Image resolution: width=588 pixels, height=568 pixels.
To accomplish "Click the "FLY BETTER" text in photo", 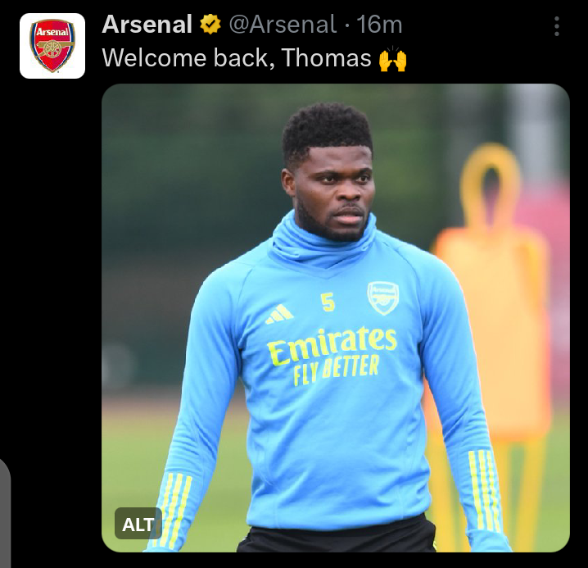I will (336, 370).
